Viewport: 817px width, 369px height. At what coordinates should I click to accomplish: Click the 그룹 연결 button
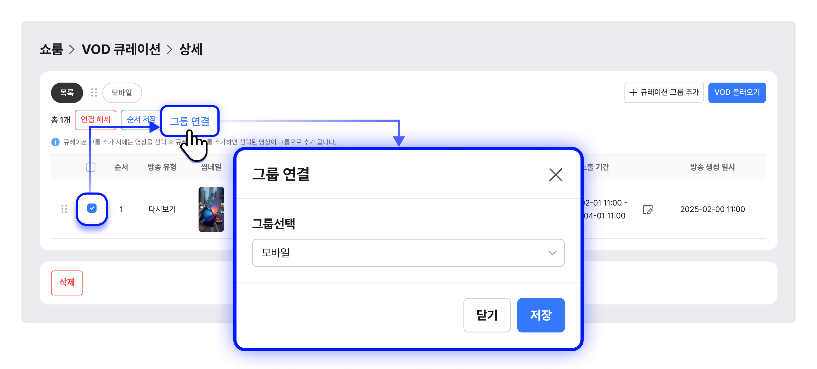190,121
